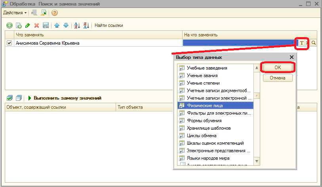Viewport: 322px width, 187px height.
Task: Click the T type selection button
Action: tap(302, 43)
